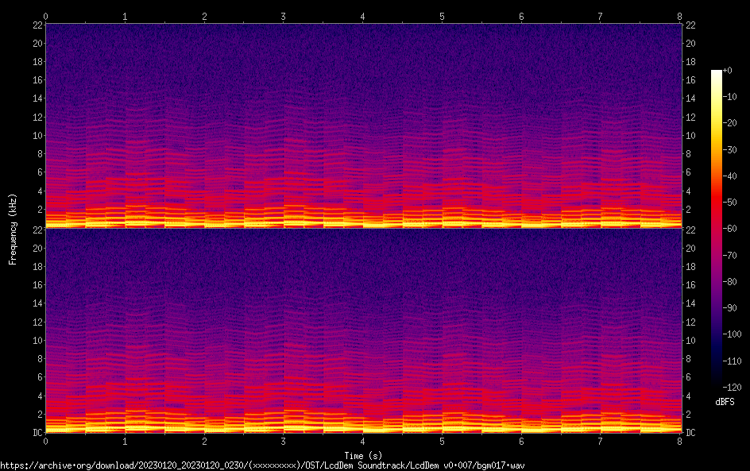Click the center of the lower channel spectrogram
This screenshot has height=471, width=750.
click(x=363, y=330)
